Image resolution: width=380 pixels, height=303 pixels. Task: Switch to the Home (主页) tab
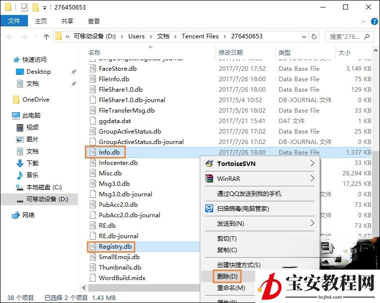[41, 21]
